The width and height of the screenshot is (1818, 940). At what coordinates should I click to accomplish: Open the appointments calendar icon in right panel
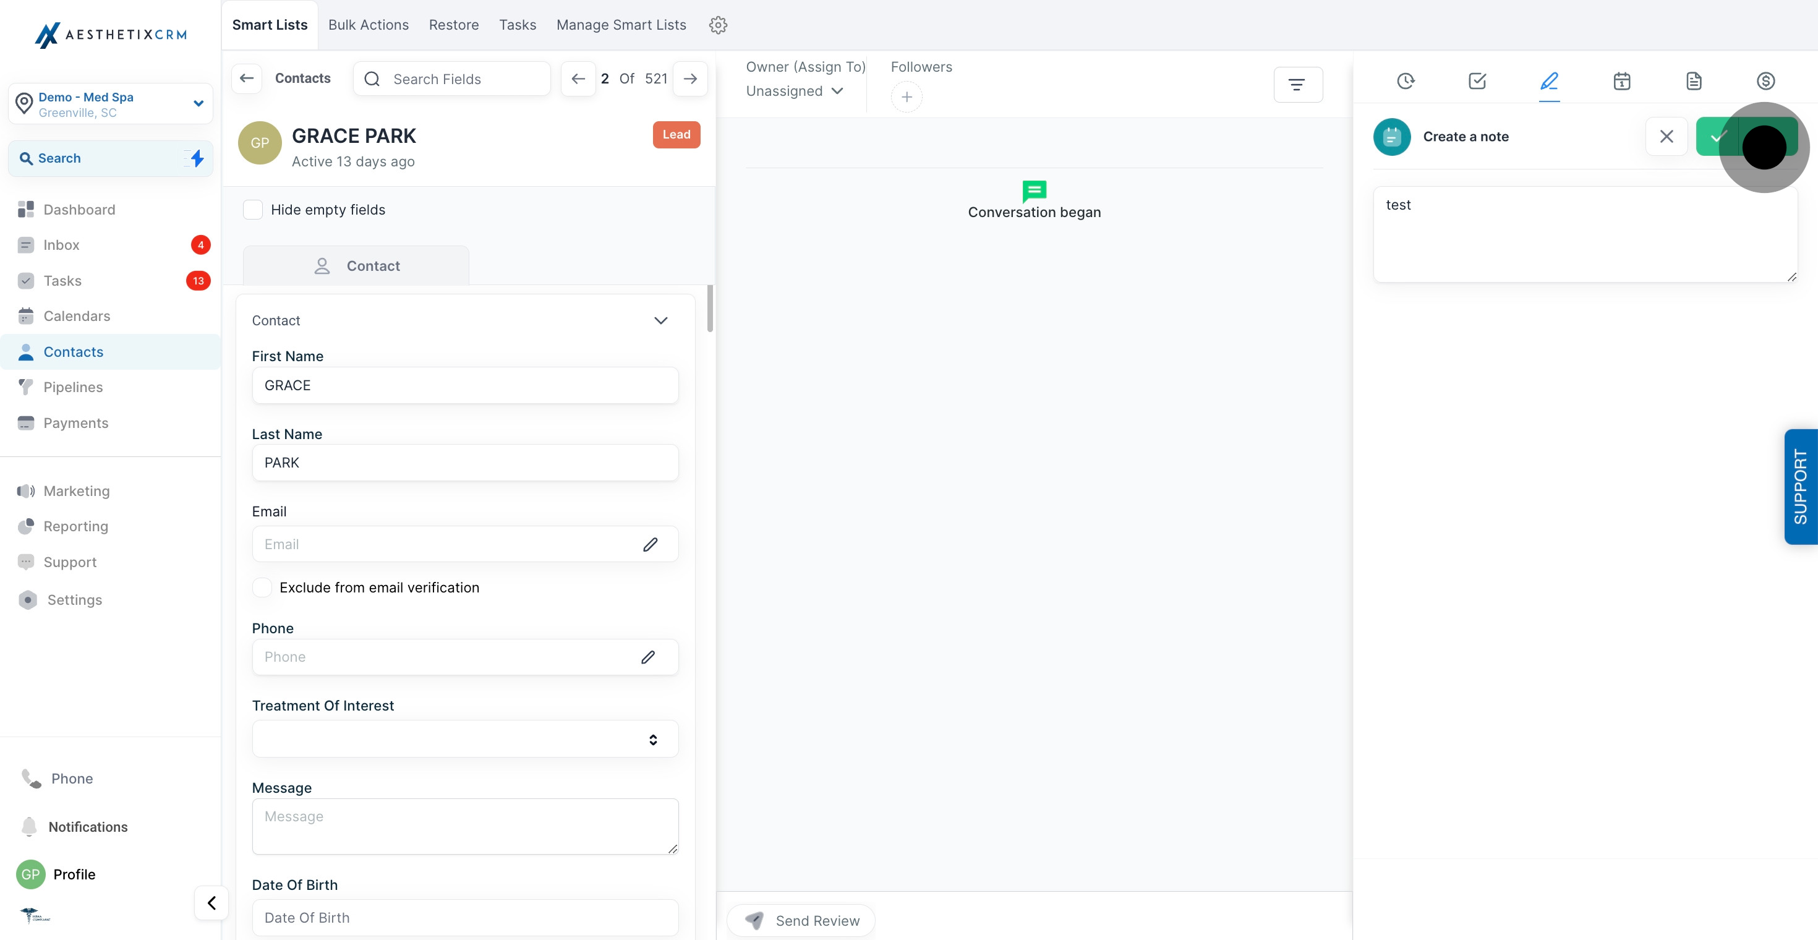pos(1622,81)
